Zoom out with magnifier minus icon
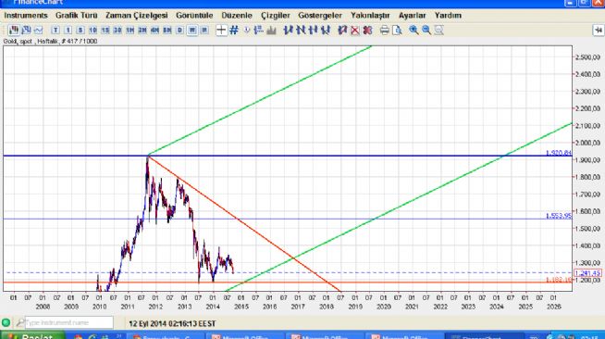The height and width of the screenshot is (339, 605). [426, 31]
